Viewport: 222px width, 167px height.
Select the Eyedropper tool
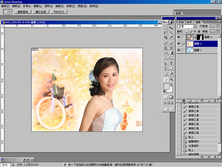pyautogui.click(x=171, y=74)
